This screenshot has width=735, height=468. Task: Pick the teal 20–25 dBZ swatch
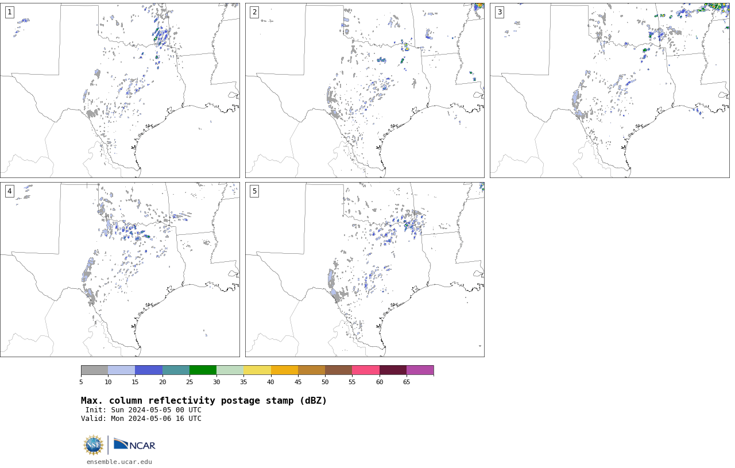[x=176, y=370]
